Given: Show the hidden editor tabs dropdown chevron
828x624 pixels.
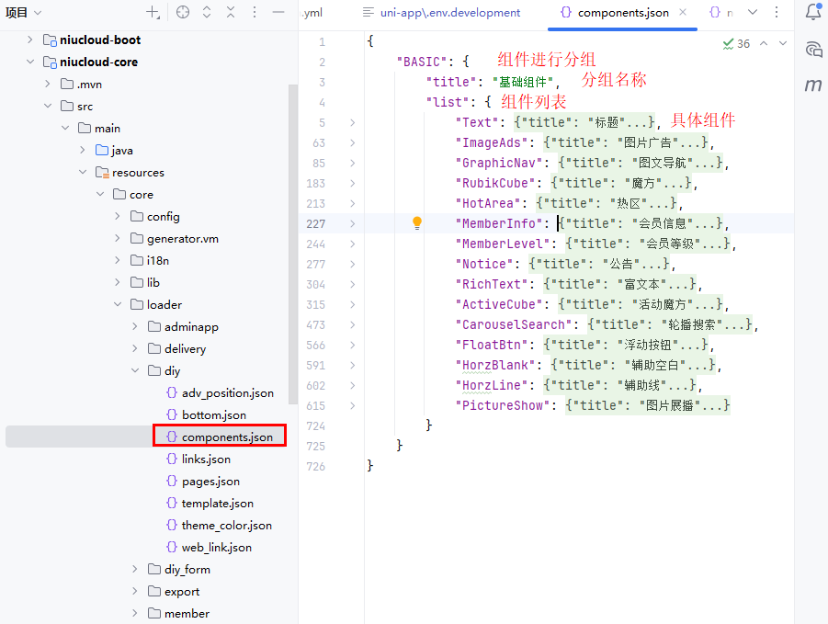Looking at the screenshot, I should click(753, 12).
